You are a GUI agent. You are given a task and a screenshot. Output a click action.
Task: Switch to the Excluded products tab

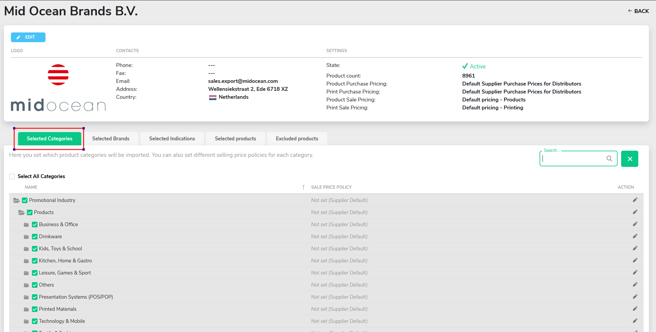coord(297,139)
